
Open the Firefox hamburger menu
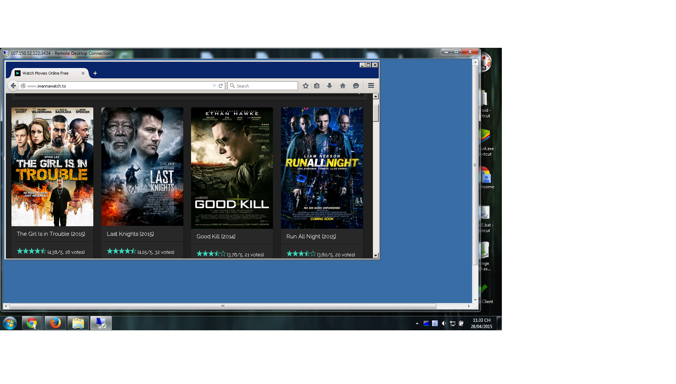click(371, 86)
